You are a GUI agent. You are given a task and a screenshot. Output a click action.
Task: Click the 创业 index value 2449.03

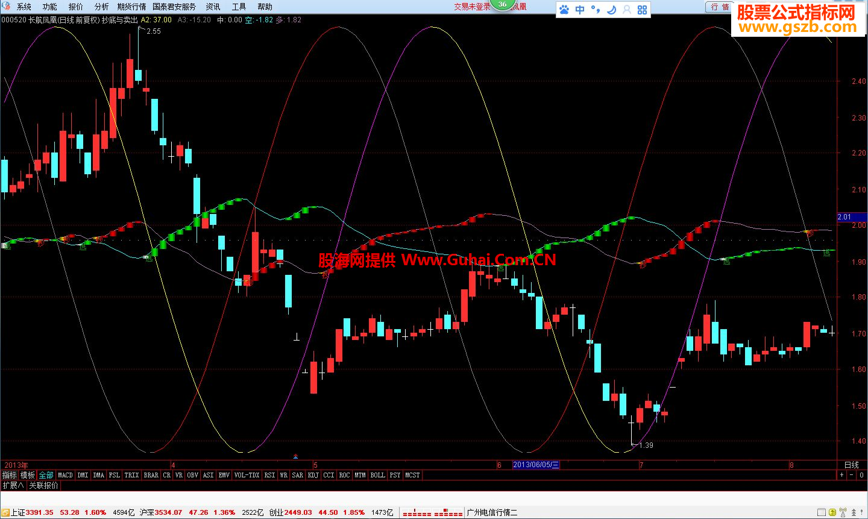[x=298, y=512]
